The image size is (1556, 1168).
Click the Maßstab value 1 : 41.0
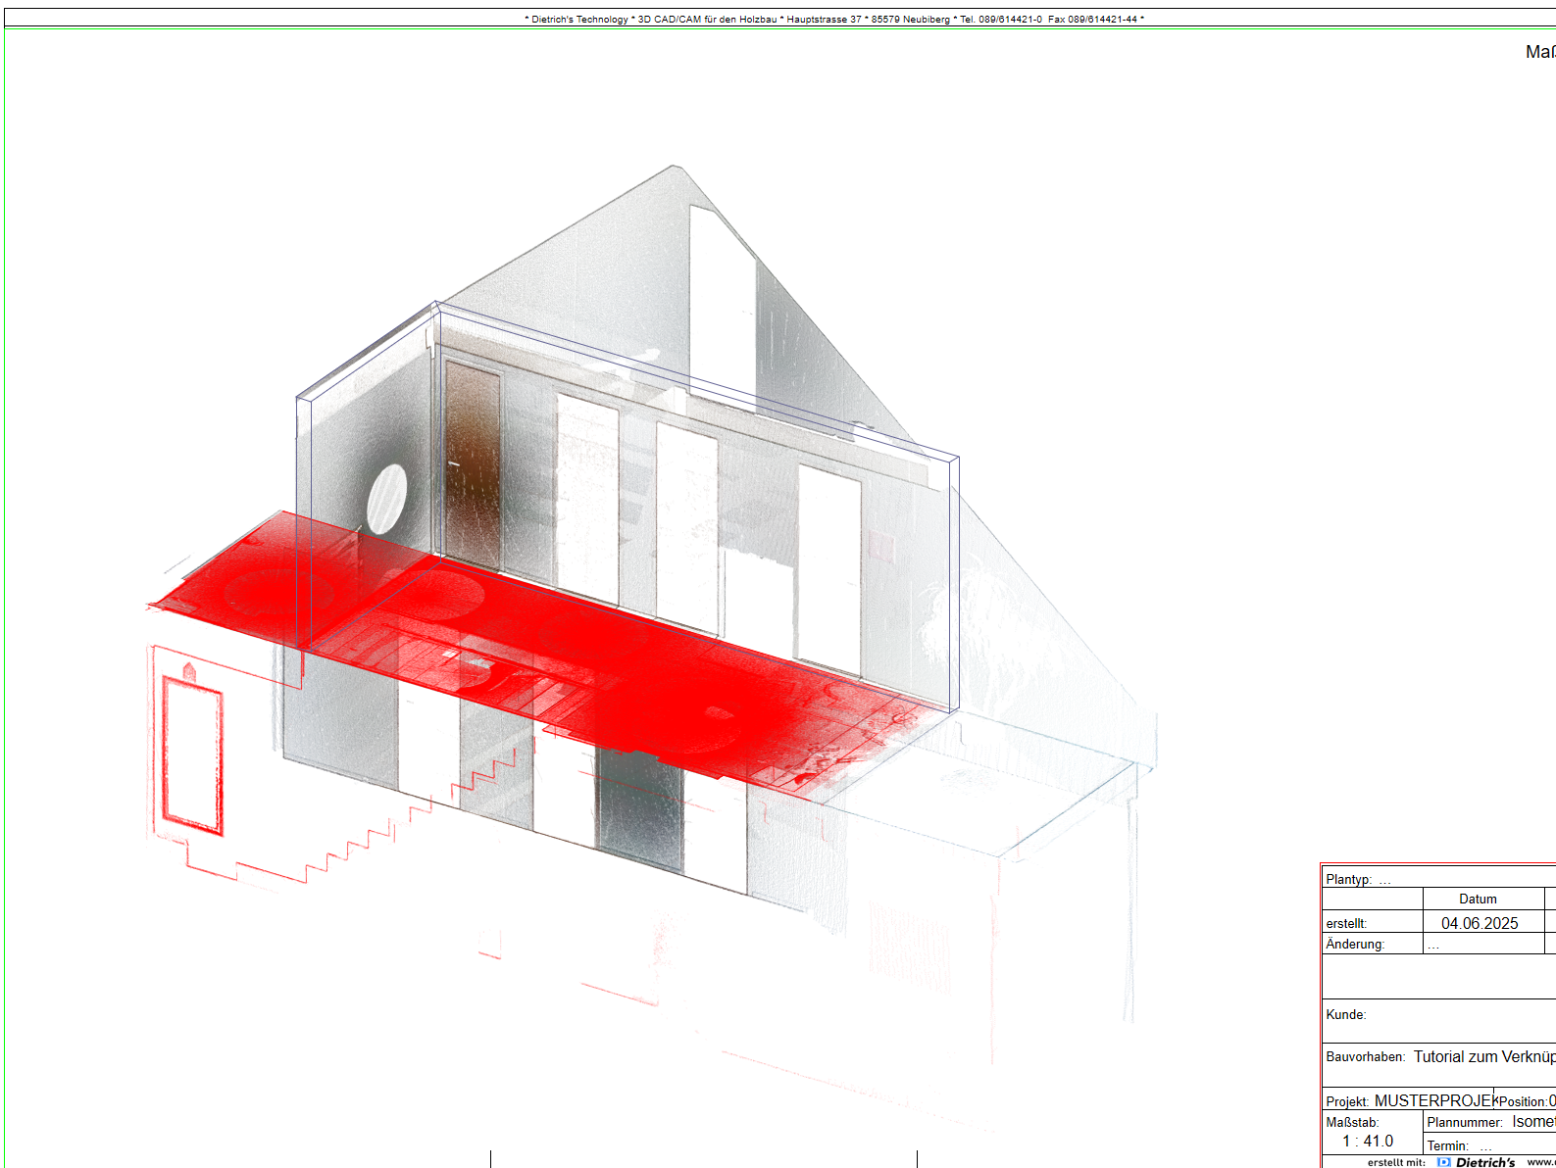point(1367,1141)
